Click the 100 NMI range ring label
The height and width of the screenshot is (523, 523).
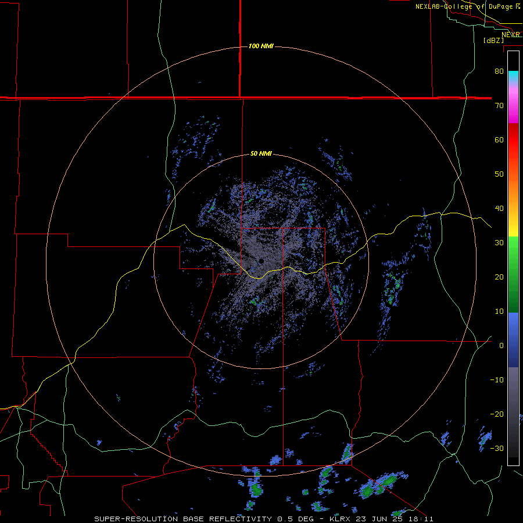point(261,46)
